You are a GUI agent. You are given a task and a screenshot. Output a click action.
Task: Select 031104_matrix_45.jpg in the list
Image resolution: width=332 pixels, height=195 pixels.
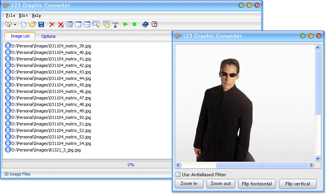pos(51,85)
